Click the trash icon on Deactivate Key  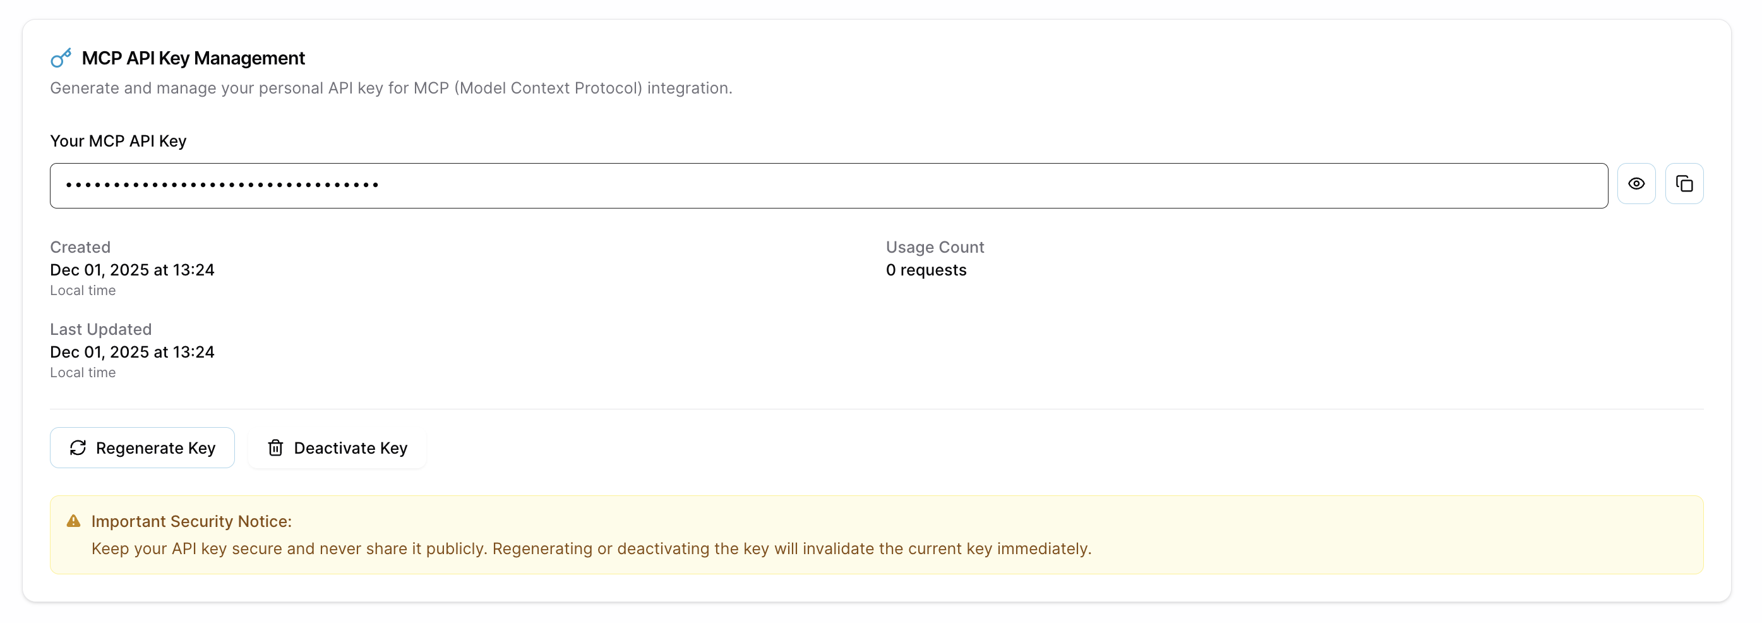point(275,448)
